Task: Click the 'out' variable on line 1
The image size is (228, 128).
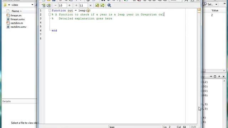Action: [x=70, y=10]
